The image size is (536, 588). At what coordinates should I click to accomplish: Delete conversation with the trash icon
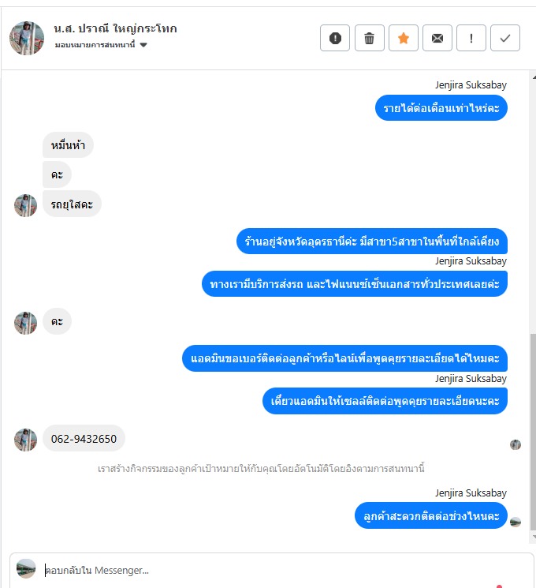(370, 38)
